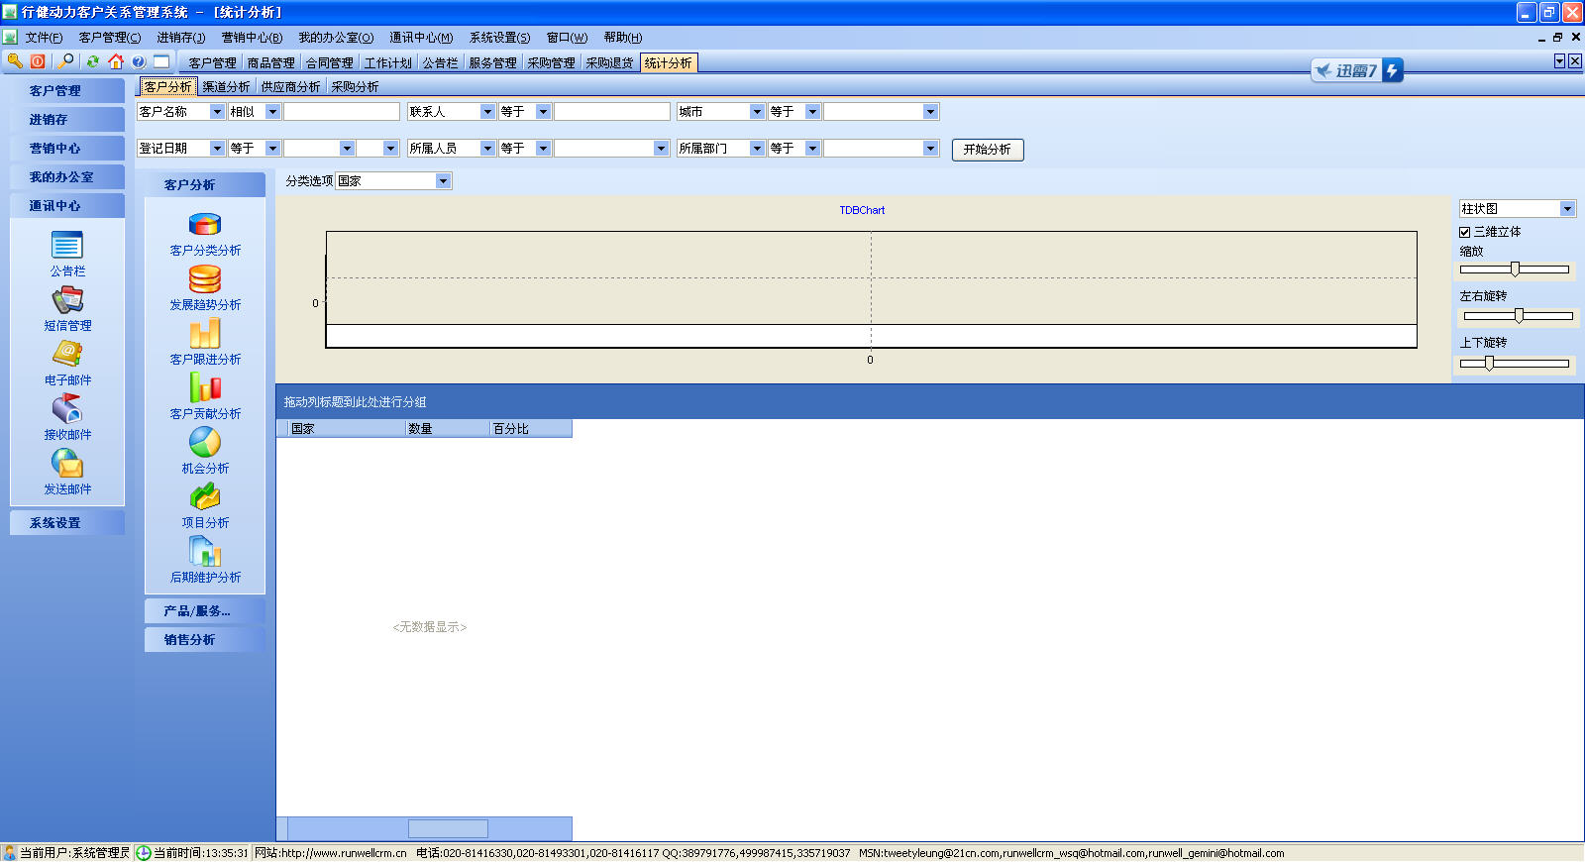Switch to the 合同管理 tab

pyautogui.click(x=329, y=62)
